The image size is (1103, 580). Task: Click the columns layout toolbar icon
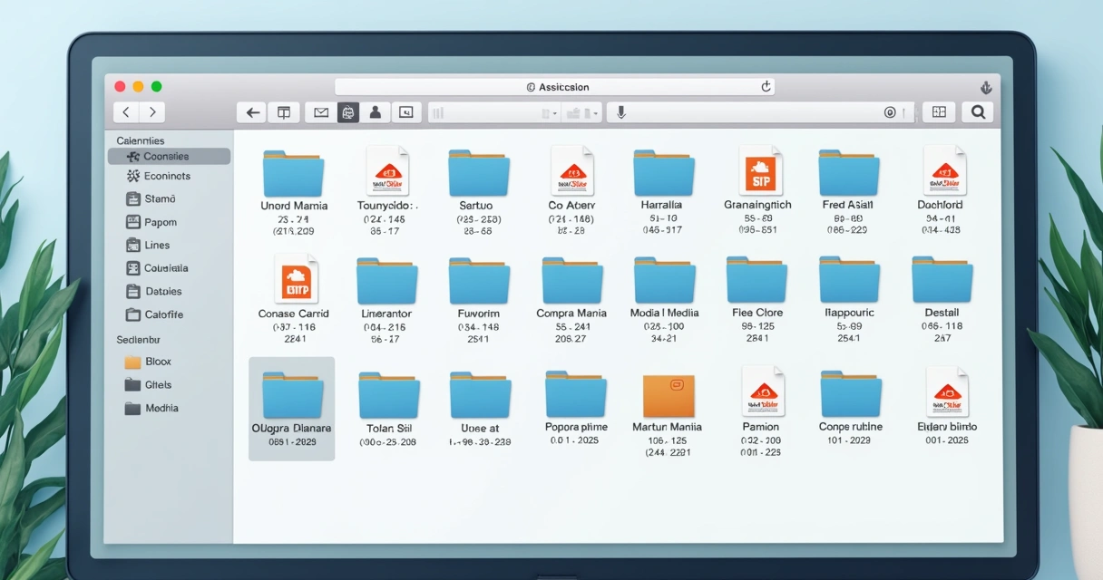284,112
